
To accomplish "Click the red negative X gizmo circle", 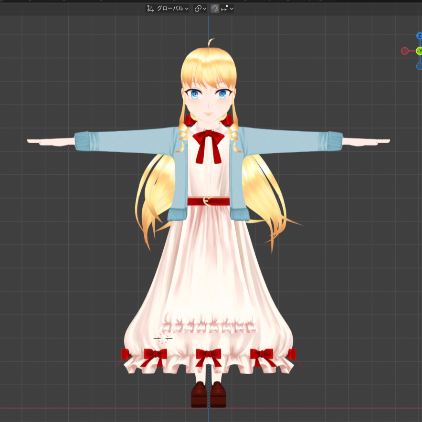I will click(404, 51).
